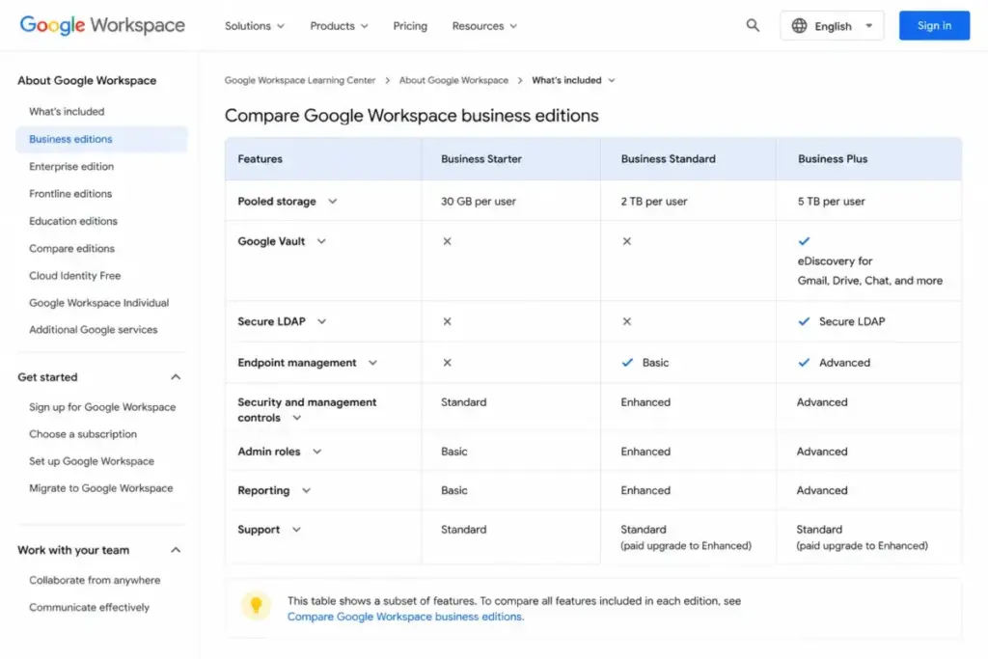
Task: Open Cloud Identity Free sidebar link
Action: pos(75,275)
